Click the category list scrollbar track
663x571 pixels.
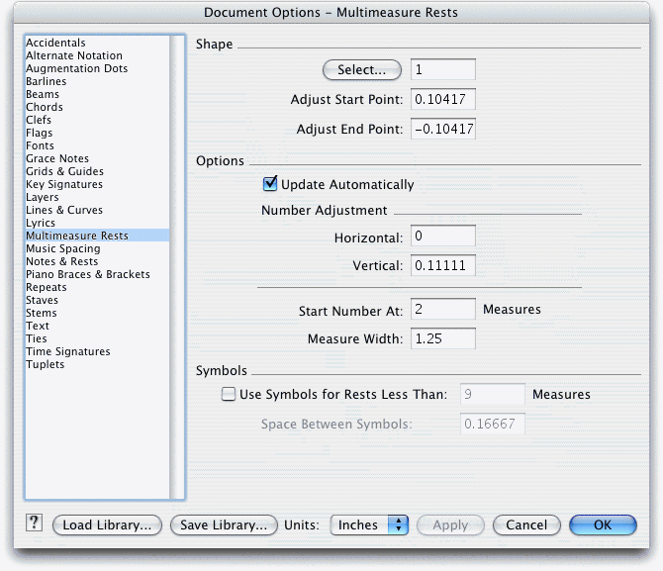177,267
